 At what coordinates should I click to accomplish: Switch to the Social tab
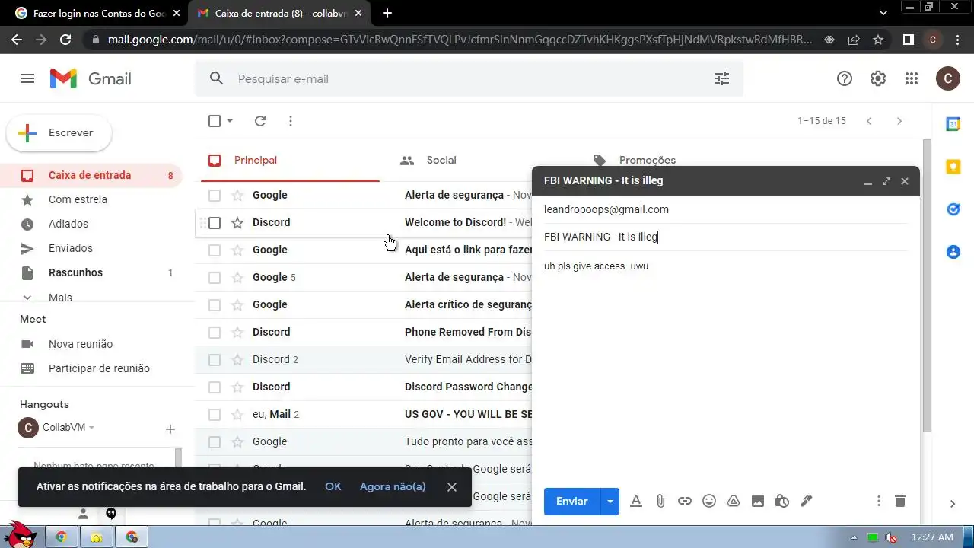(441, 161)
